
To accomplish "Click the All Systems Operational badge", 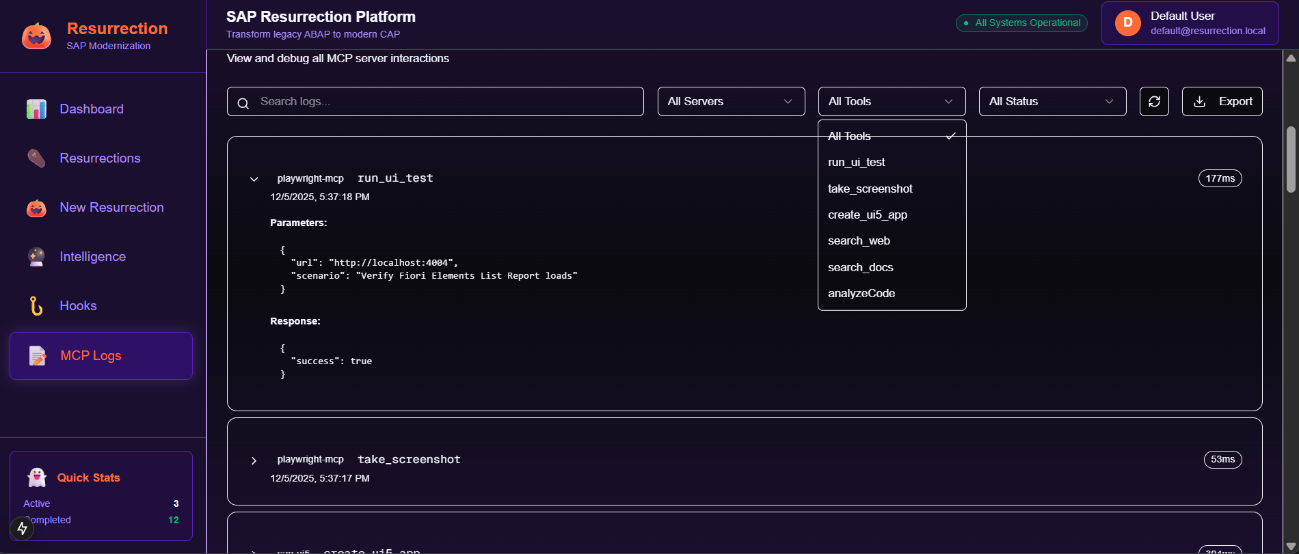I will [1021, 23].
